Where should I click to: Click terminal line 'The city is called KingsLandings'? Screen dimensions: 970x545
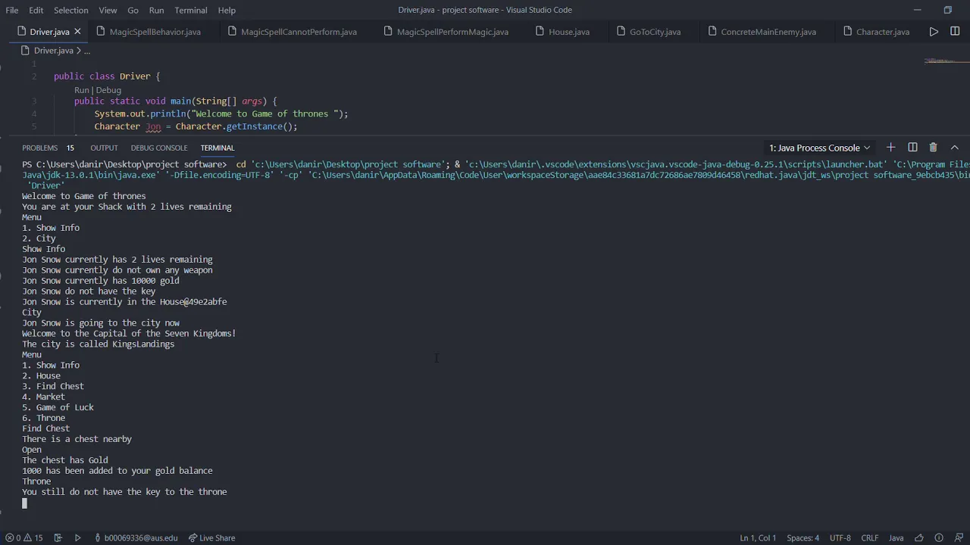[x=98, y=344]
